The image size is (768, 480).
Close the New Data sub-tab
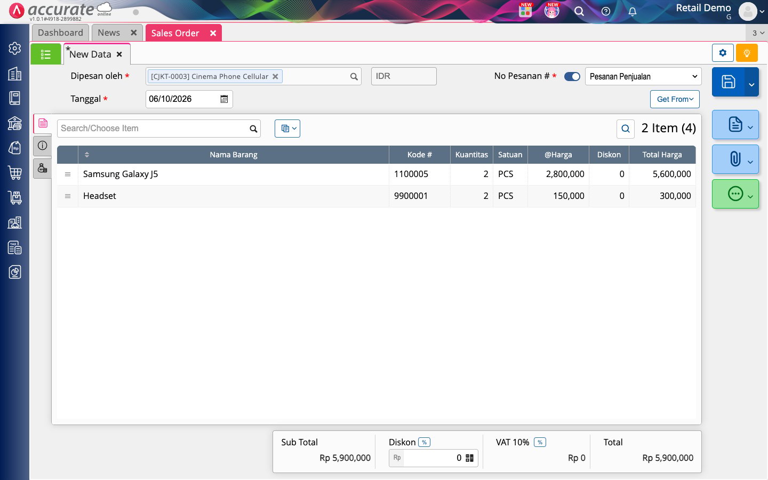click(119, 54)
